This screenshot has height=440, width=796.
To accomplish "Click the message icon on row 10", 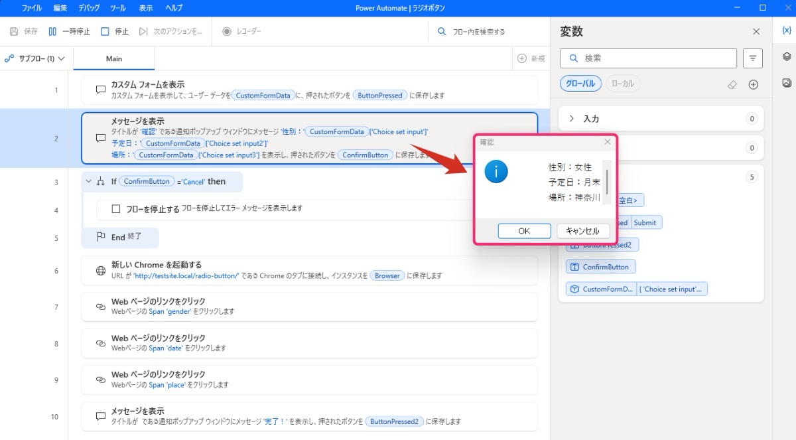I will click(101, 417).
